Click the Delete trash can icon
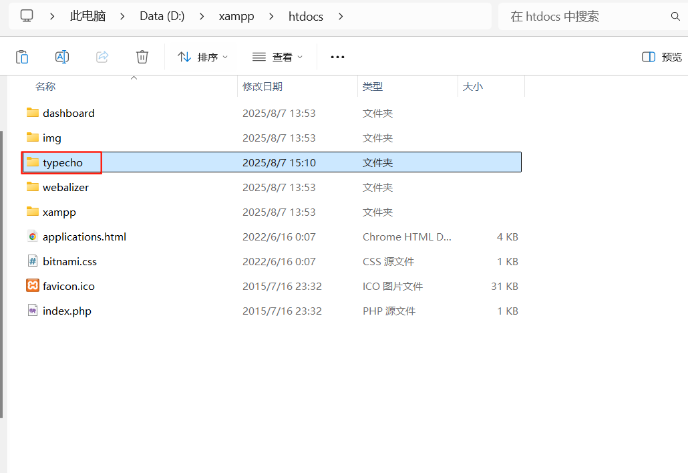This screenshot has height=473, width=688. [x=142, y=57]
